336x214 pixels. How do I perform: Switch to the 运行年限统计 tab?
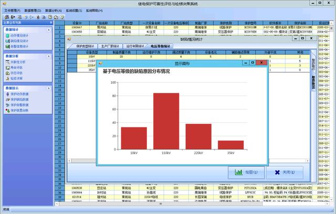[135, 46]
